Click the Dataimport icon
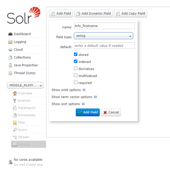Image resolution: width=170 pixels, height=173 pixels. pos(15,108)
